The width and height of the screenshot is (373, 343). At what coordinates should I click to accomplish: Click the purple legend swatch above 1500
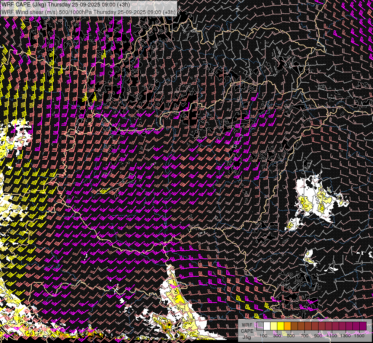click(x=363, y=326)
